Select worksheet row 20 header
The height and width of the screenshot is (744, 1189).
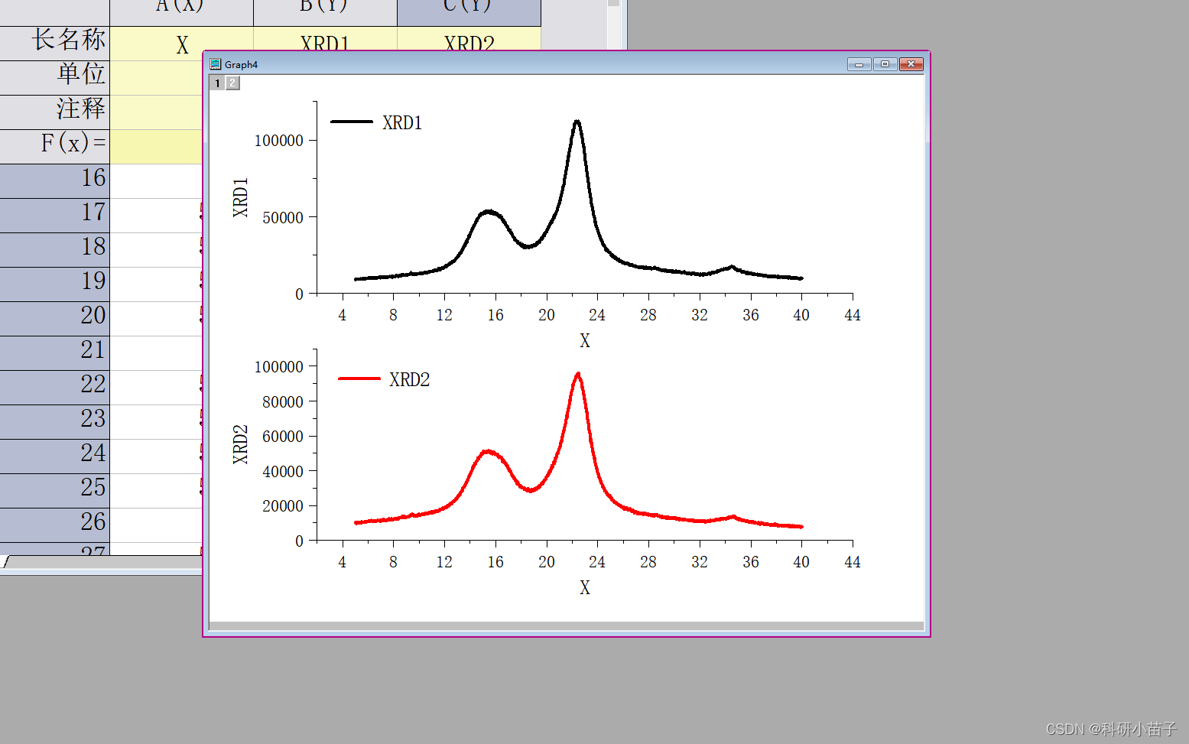coord(55,319)
